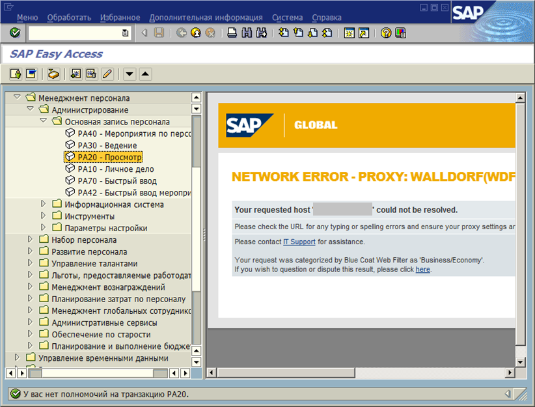The height and width of the screenshot is (407, 535).
Task: Click the browser pane vertical scrollbar thumb
Action: (520, 224)
